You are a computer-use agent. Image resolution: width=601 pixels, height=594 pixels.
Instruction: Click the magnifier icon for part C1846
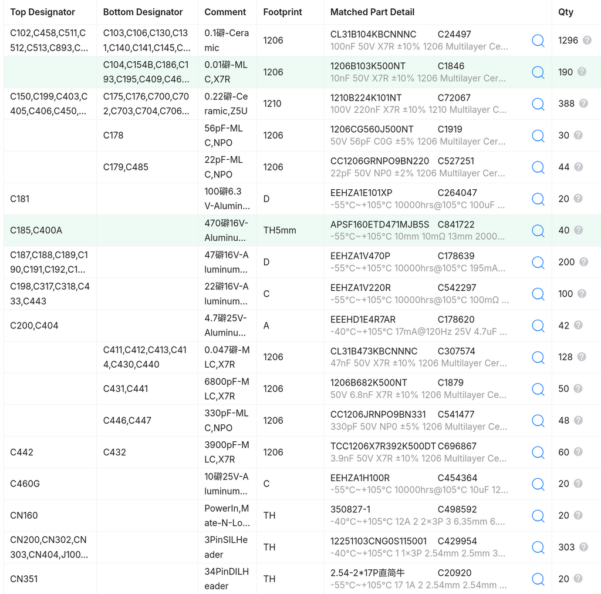[538, 72]
